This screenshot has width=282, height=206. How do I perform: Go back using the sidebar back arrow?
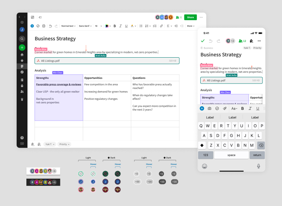(20, 17)
